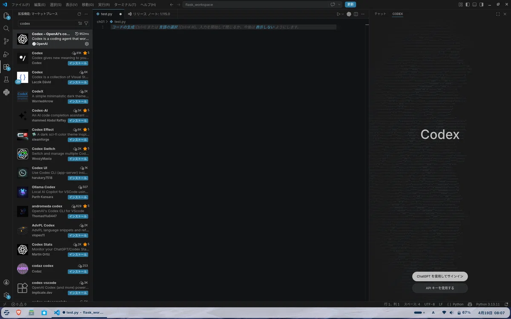Change the UTF-8 encoding in status bar
The image size is (511, 319).
(429, 304)
